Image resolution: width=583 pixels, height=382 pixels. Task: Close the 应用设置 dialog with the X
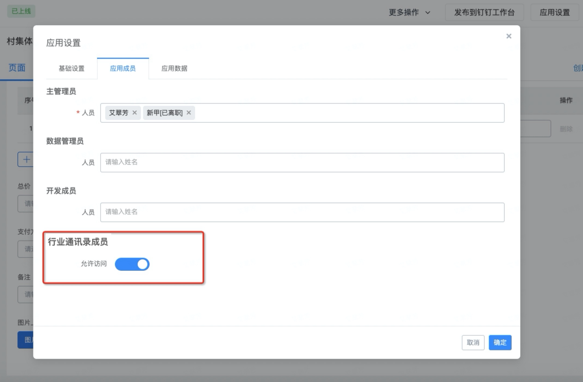(508, 36)
